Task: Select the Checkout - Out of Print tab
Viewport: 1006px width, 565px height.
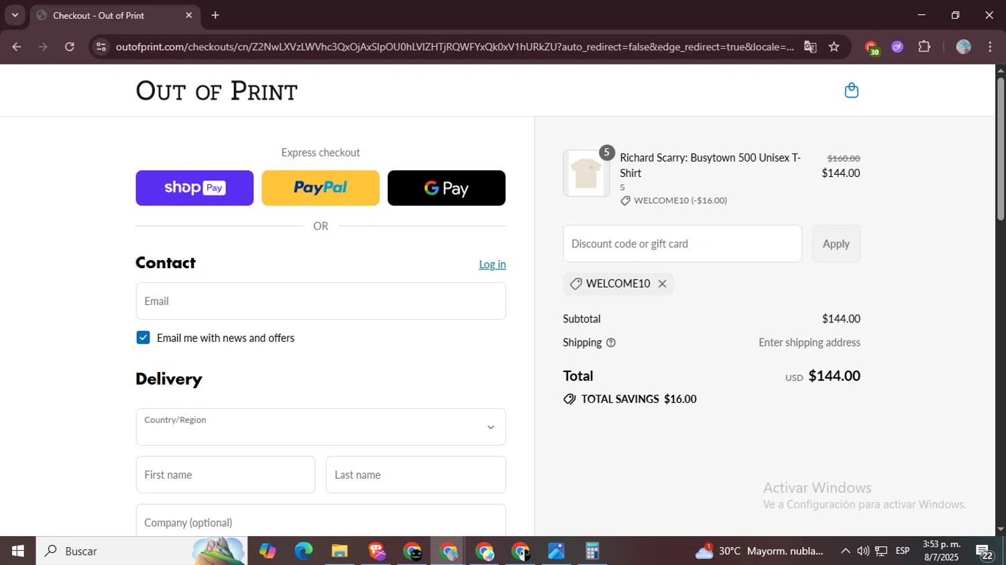Action: pyautogui.click(x=114, y=15)
